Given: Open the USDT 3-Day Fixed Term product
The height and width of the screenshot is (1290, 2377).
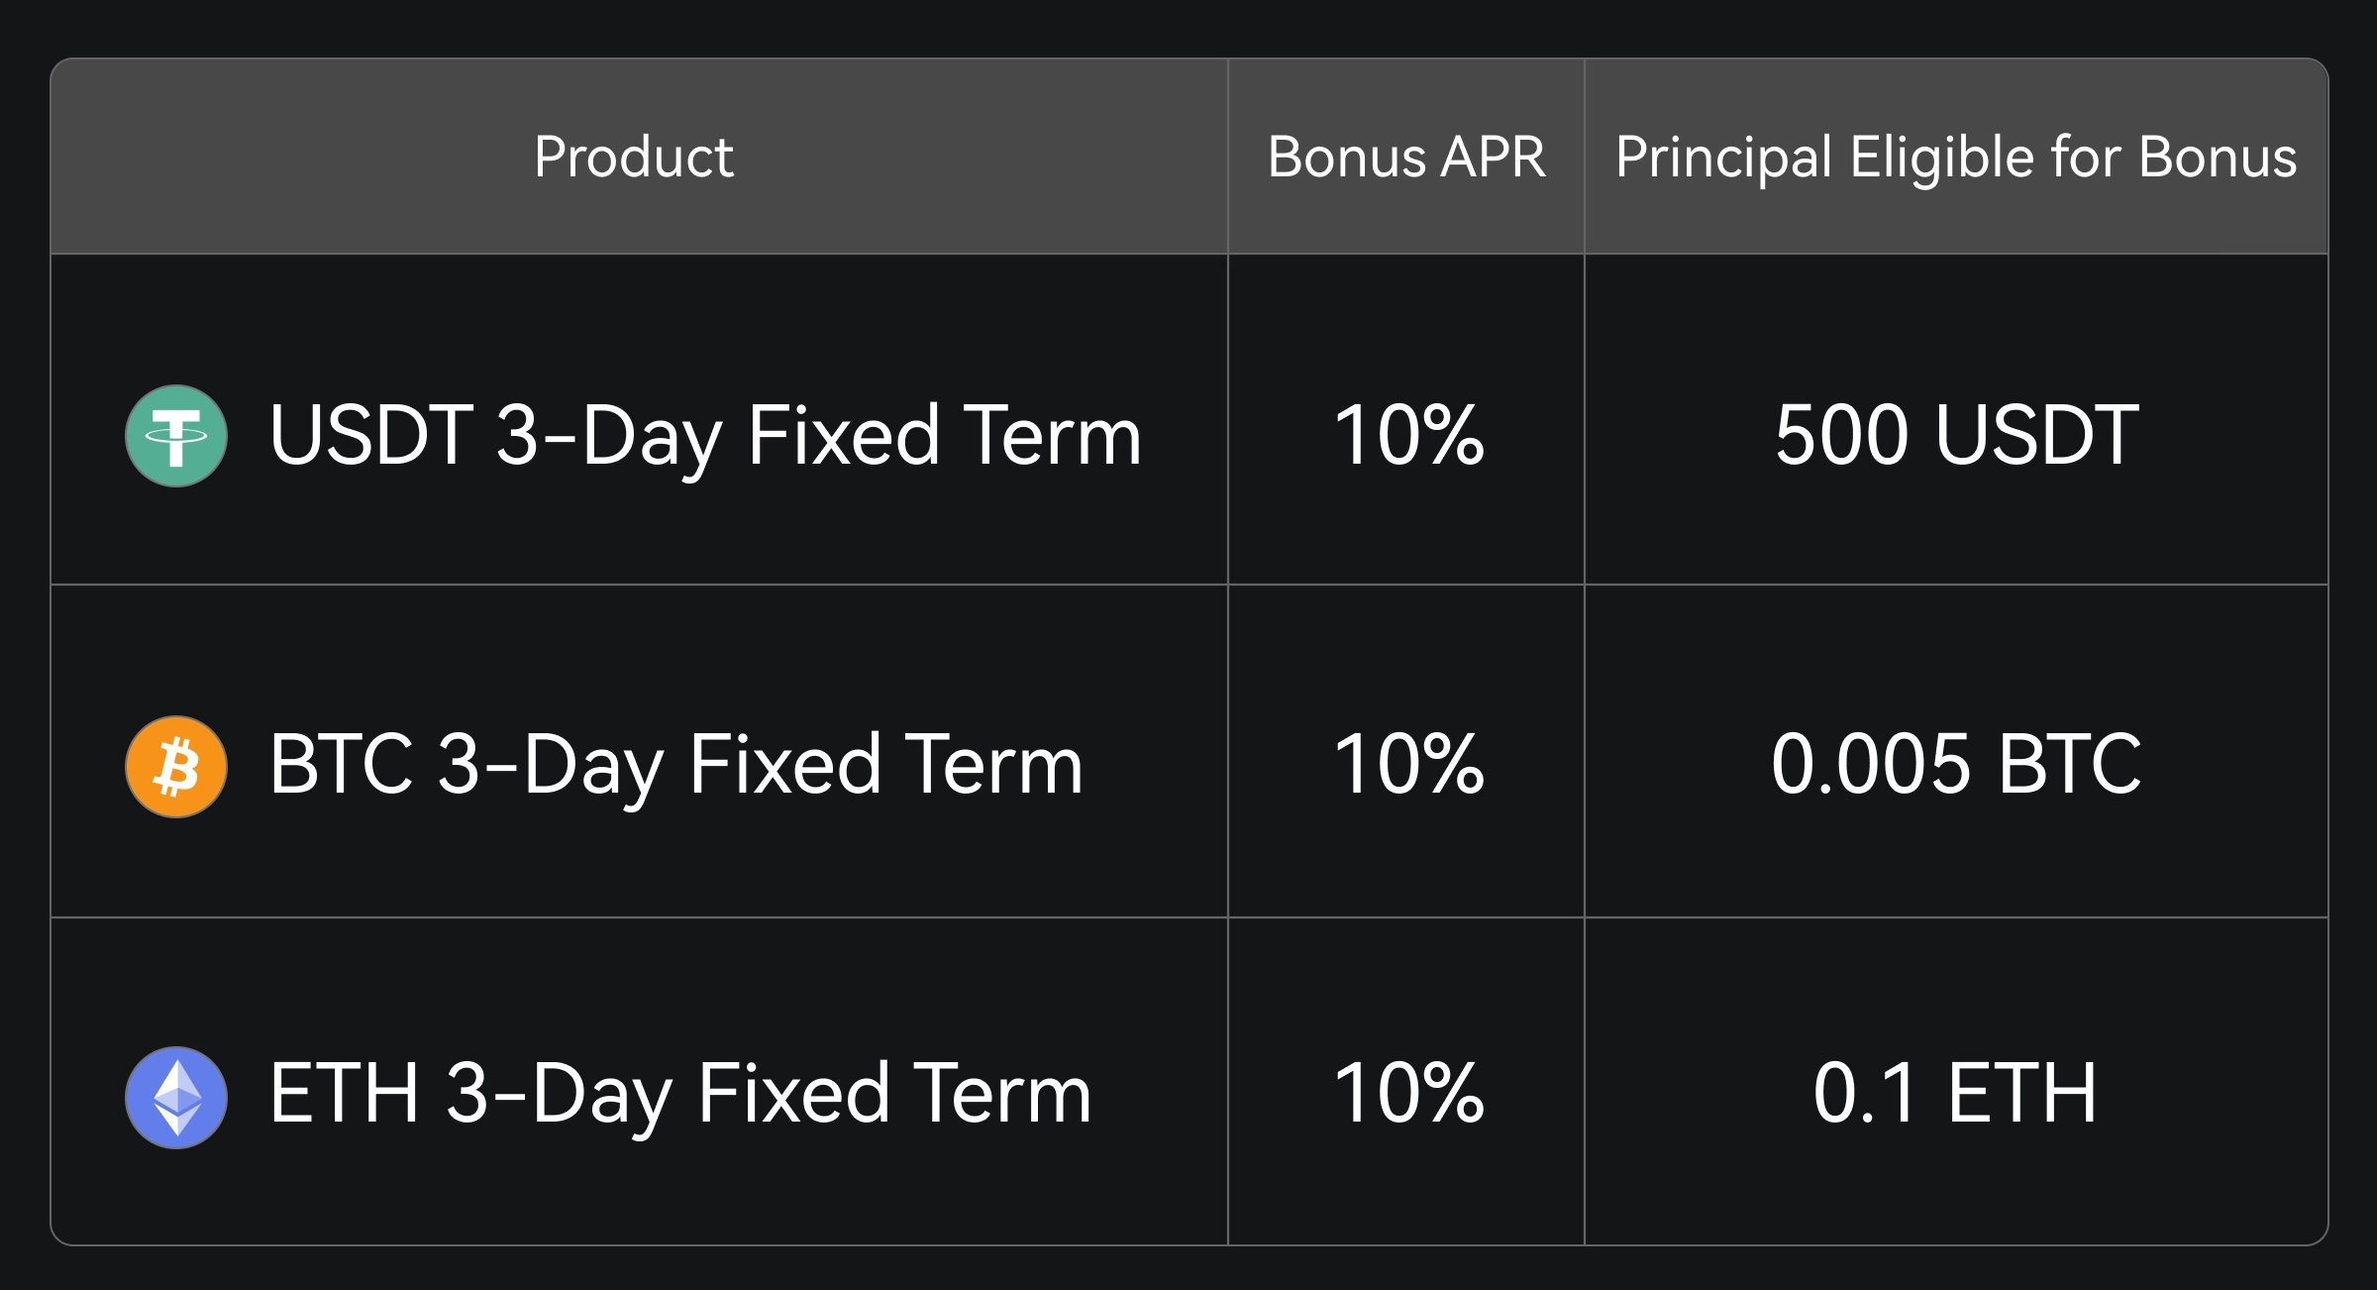Looking at the screenshot, I should tap(705, 436).
